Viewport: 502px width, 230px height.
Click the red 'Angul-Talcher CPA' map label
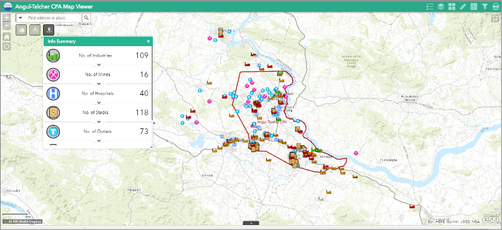tap(272, 122)
